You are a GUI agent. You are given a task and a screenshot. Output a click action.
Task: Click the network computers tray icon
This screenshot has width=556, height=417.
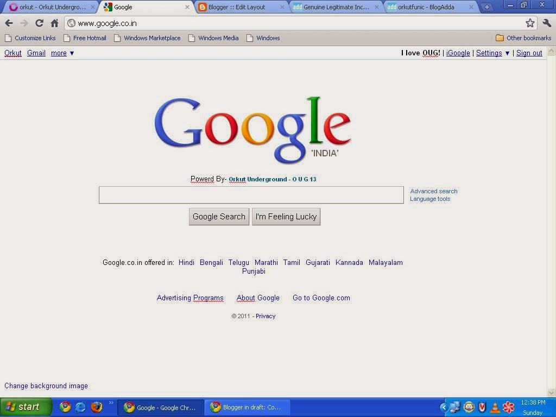click(x=455, y=407)
